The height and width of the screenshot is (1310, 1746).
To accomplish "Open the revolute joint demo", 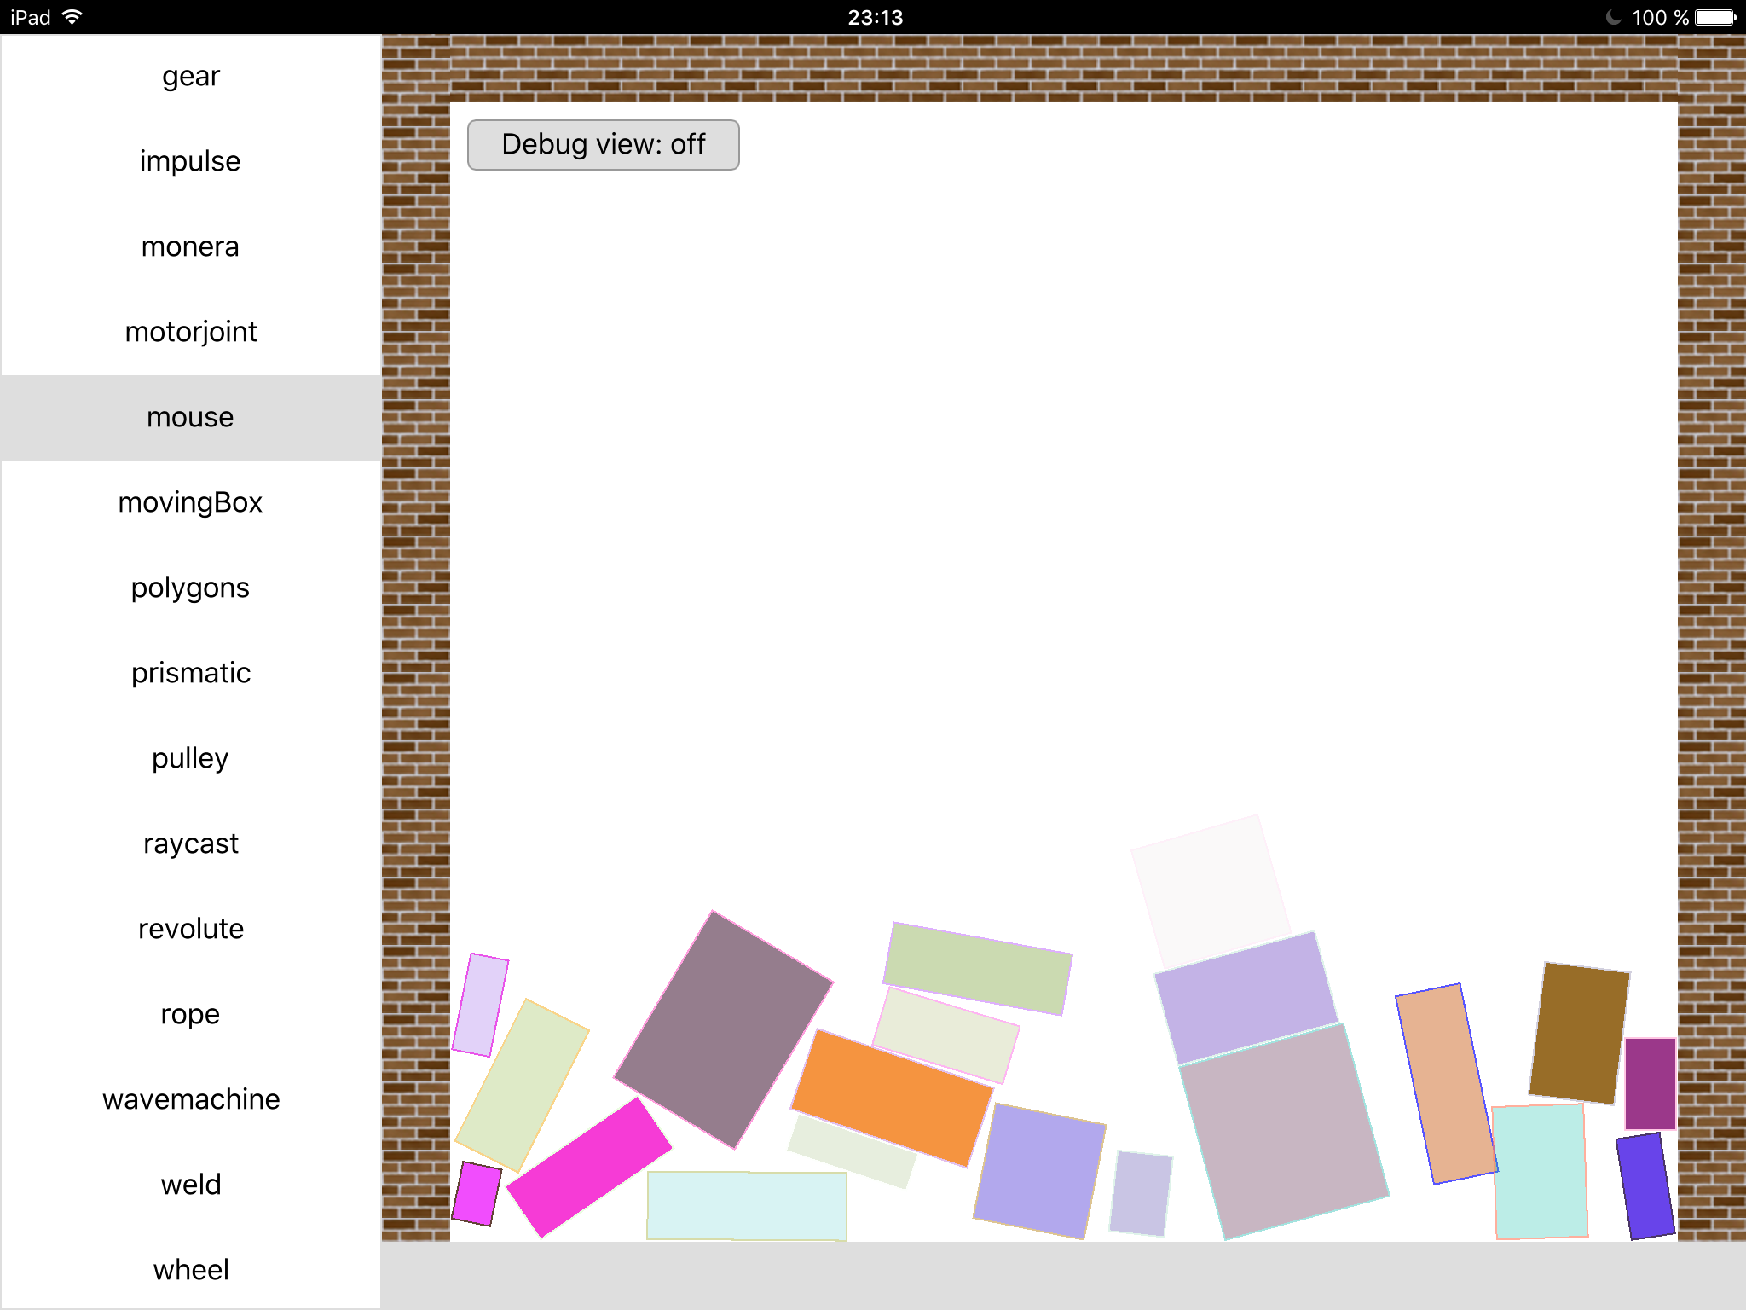I will click(x=191, y=929).
